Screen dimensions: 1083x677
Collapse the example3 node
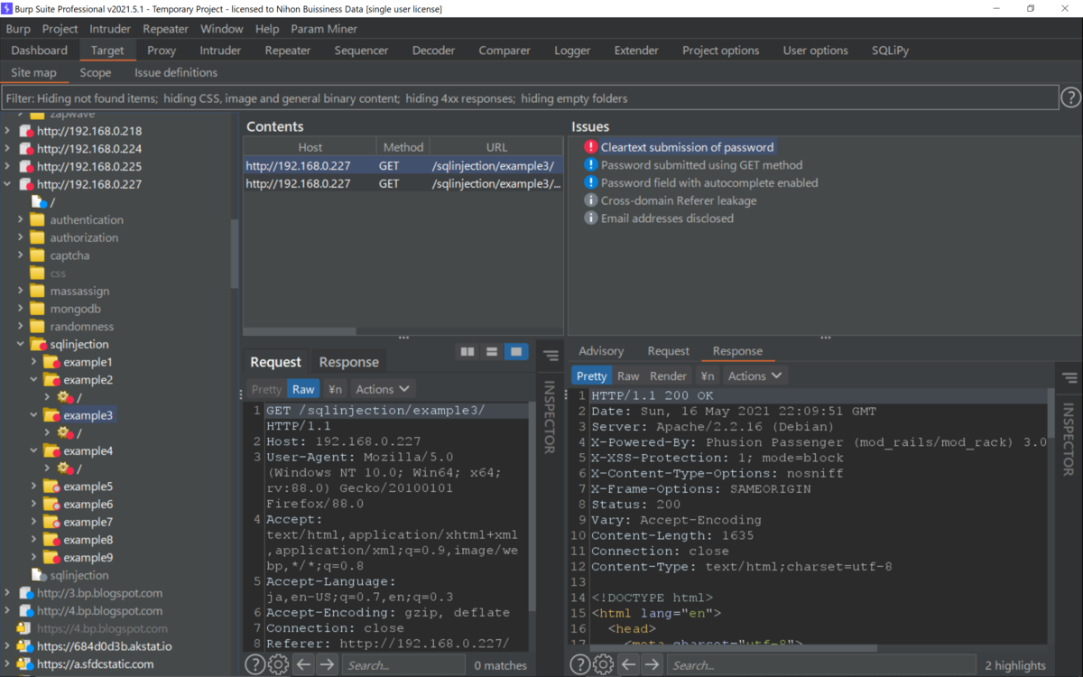tap(34, 415)
